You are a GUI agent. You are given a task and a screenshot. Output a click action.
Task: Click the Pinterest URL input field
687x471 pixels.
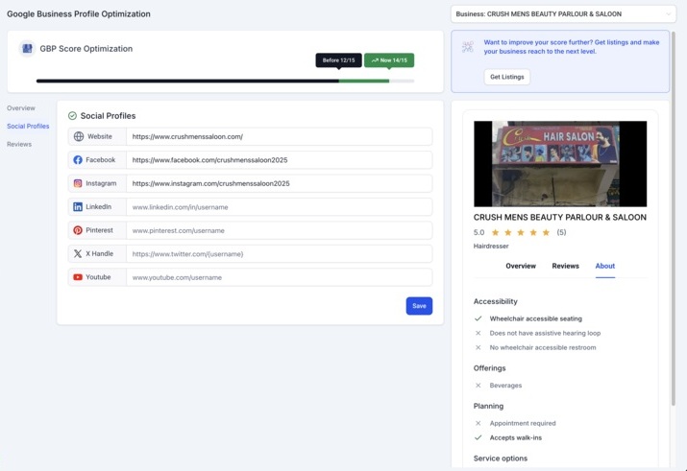[279, 230]
